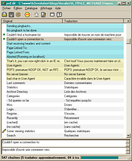Click the list's scroll up arrow

[x=128, y=21]
